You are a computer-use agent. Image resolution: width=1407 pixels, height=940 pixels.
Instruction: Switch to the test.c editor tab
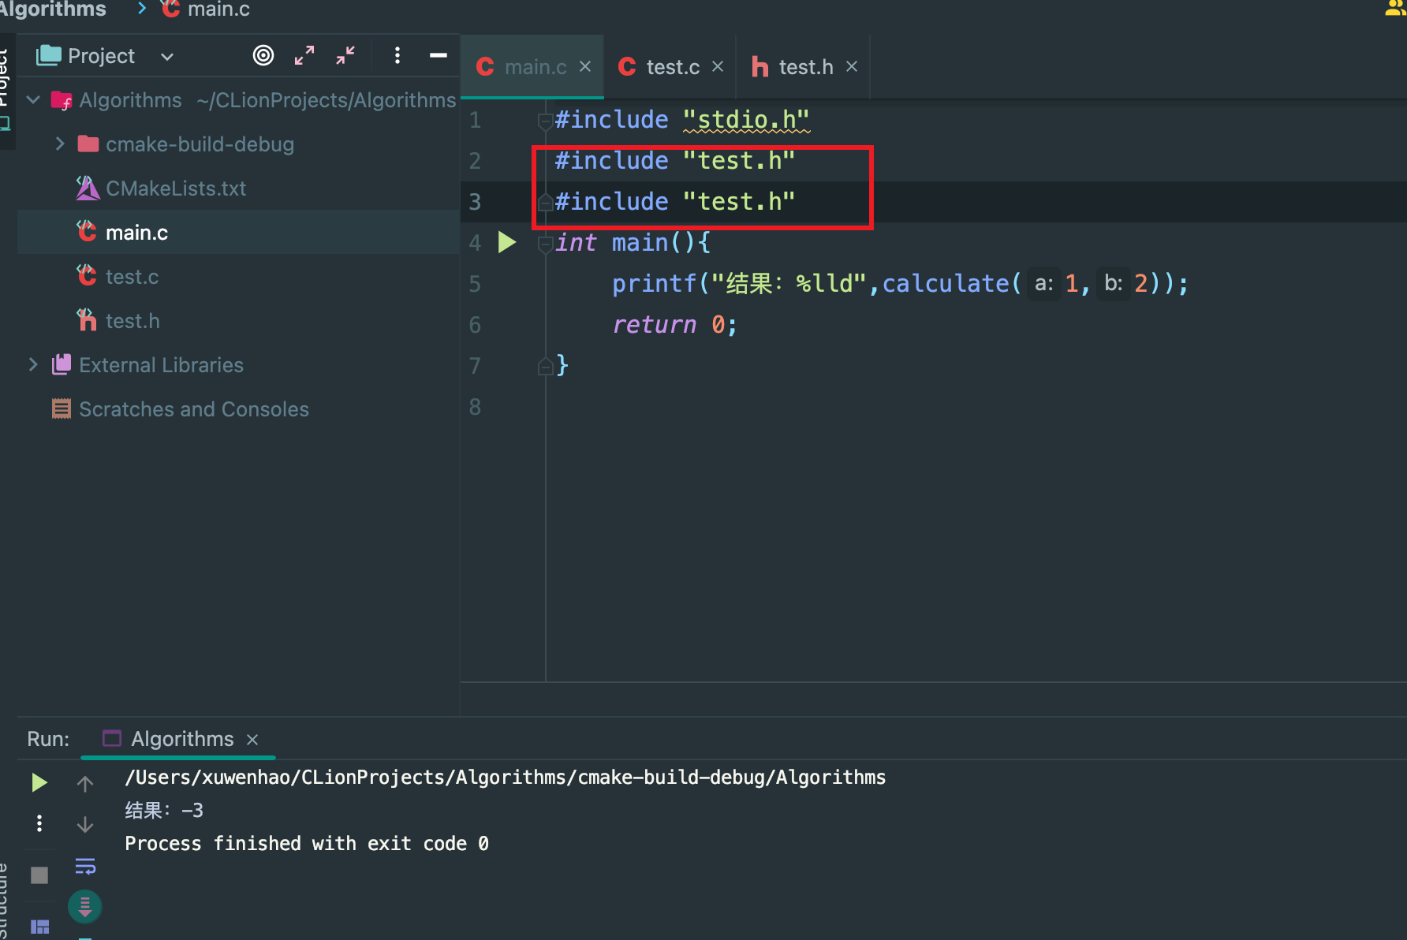pyautogui.click(x=671, y=67)
